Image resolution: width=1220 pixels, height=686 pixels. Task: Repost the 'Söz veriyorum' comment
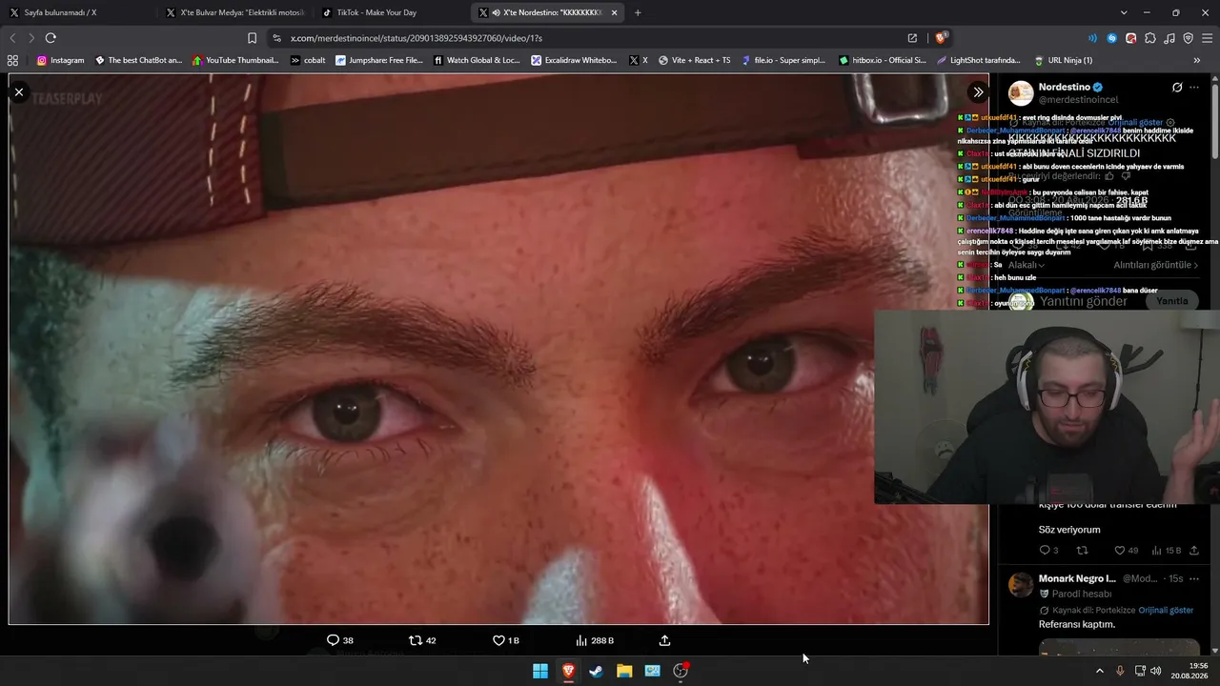point(1082,551)
